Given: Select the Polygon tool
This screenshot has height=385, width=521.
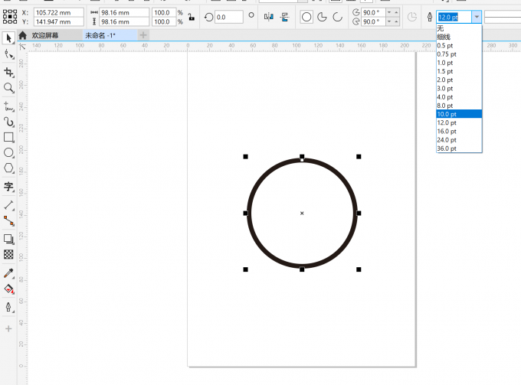Looking at the screenshot, I should click(x=8, y=168).
